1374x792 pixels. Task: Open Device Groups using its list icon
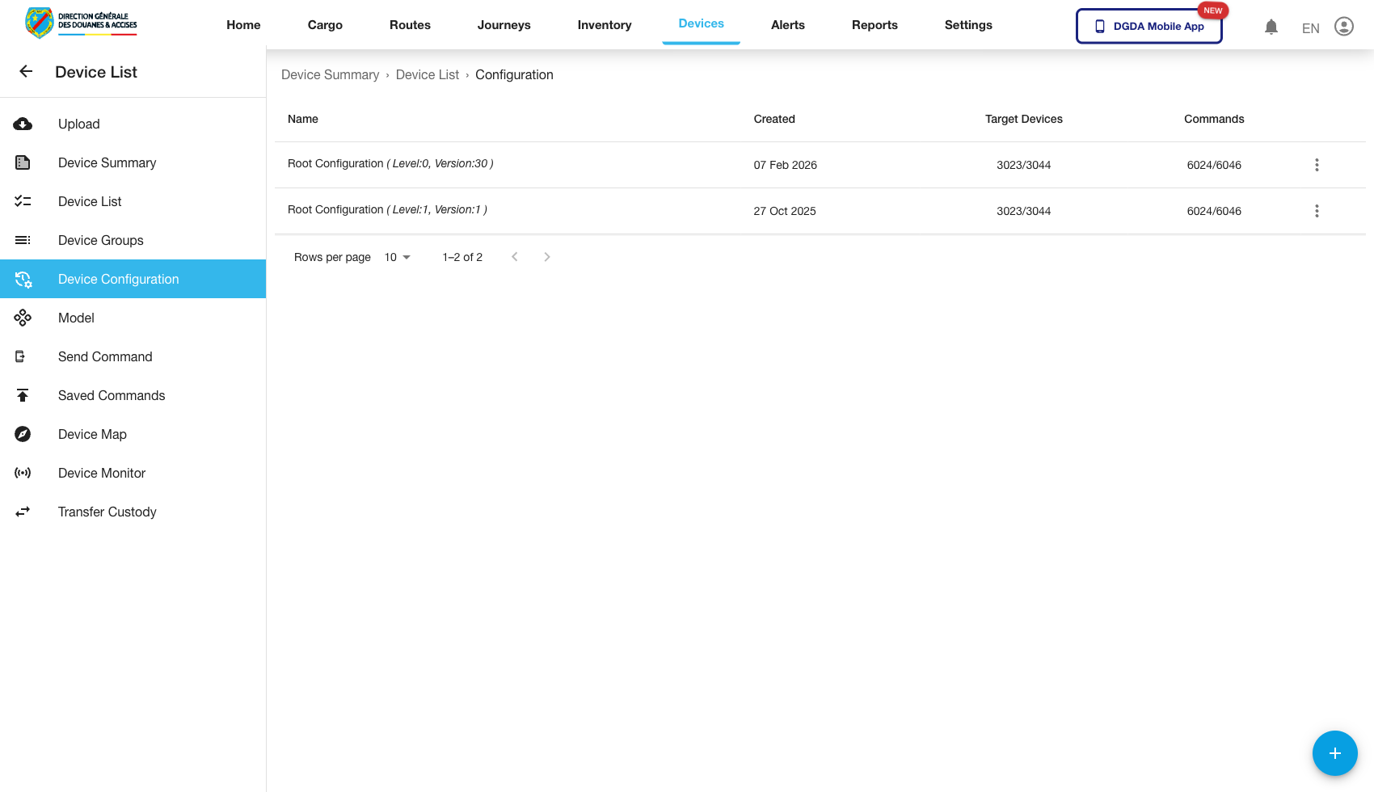23,240
